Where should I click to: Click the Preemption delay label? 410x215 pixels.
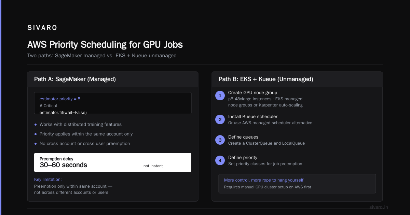pos(56,159)
